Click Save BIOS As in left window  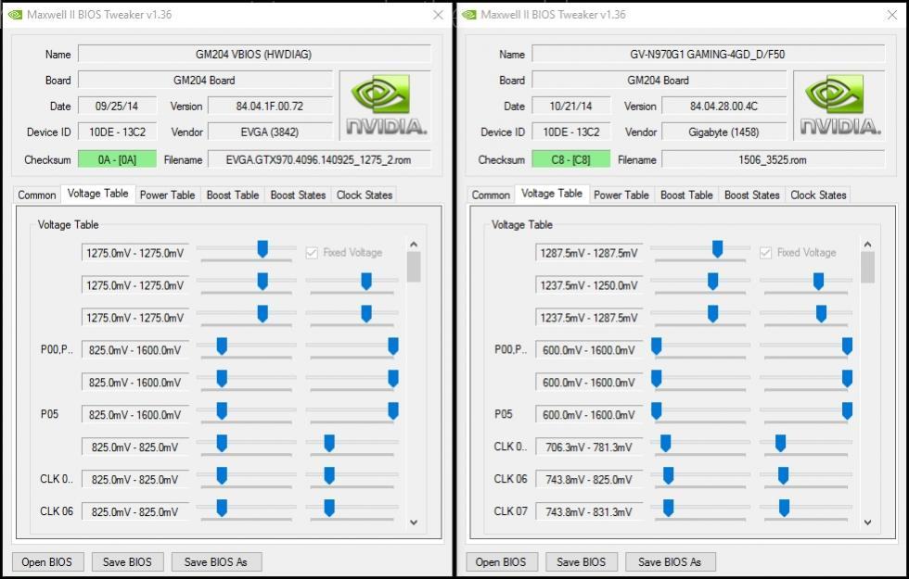pyautogui.click(x=215, y=562)
